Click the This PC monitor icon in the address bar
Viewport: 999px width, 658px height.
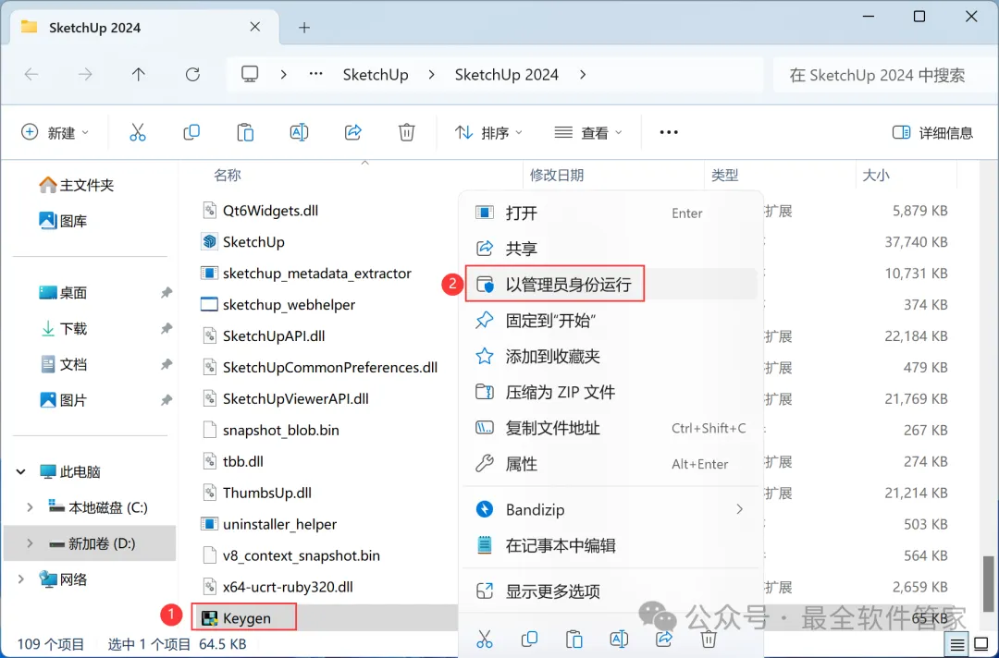pos(250,75)
